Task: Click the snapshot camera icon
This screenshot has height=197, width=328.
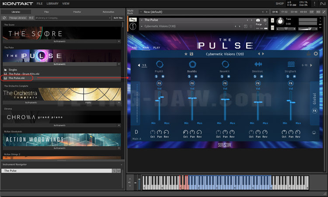Action: [258, 20]
